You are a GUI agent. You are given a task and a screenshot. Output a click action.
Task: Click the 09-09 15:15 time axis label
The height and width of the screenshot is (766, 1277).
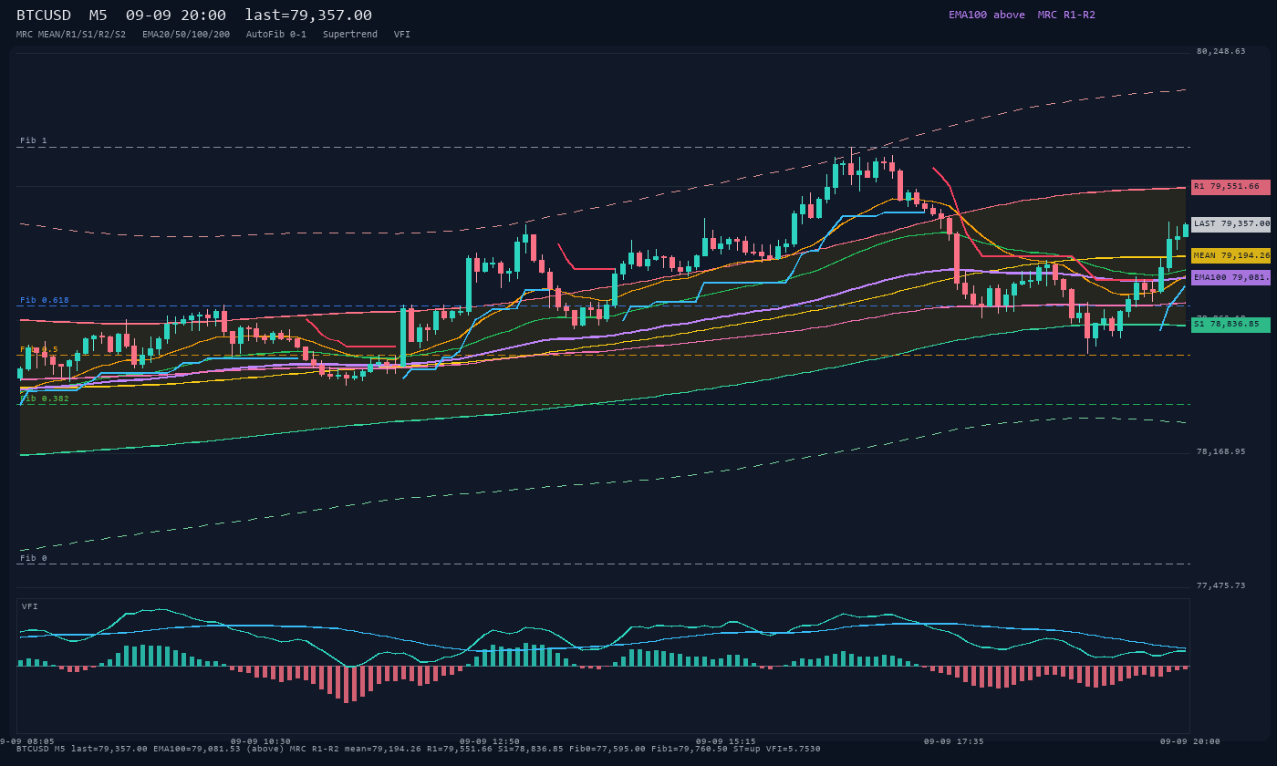(x=726, y=741)
